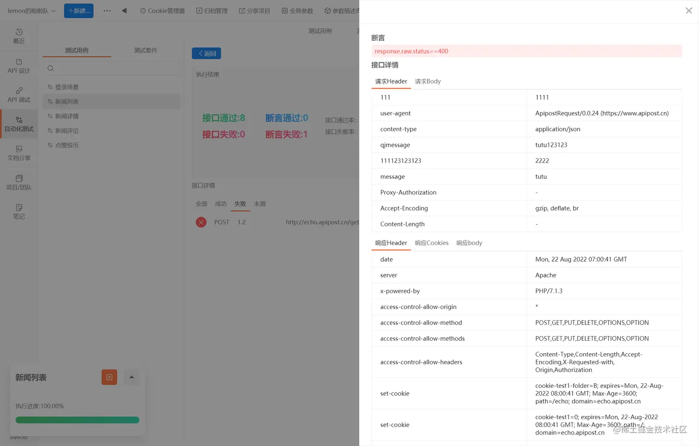Click the x-powered-by PHP/7.1.3 value
Viewport: 699px width, 446px height.
pyautogui.click(x=549, y=291)
